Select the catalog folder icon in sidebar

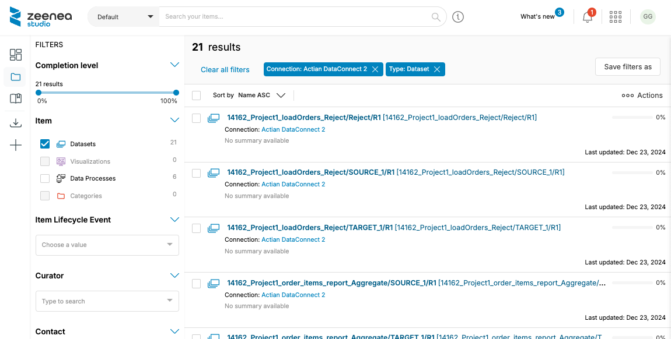(x=16, y=77)
